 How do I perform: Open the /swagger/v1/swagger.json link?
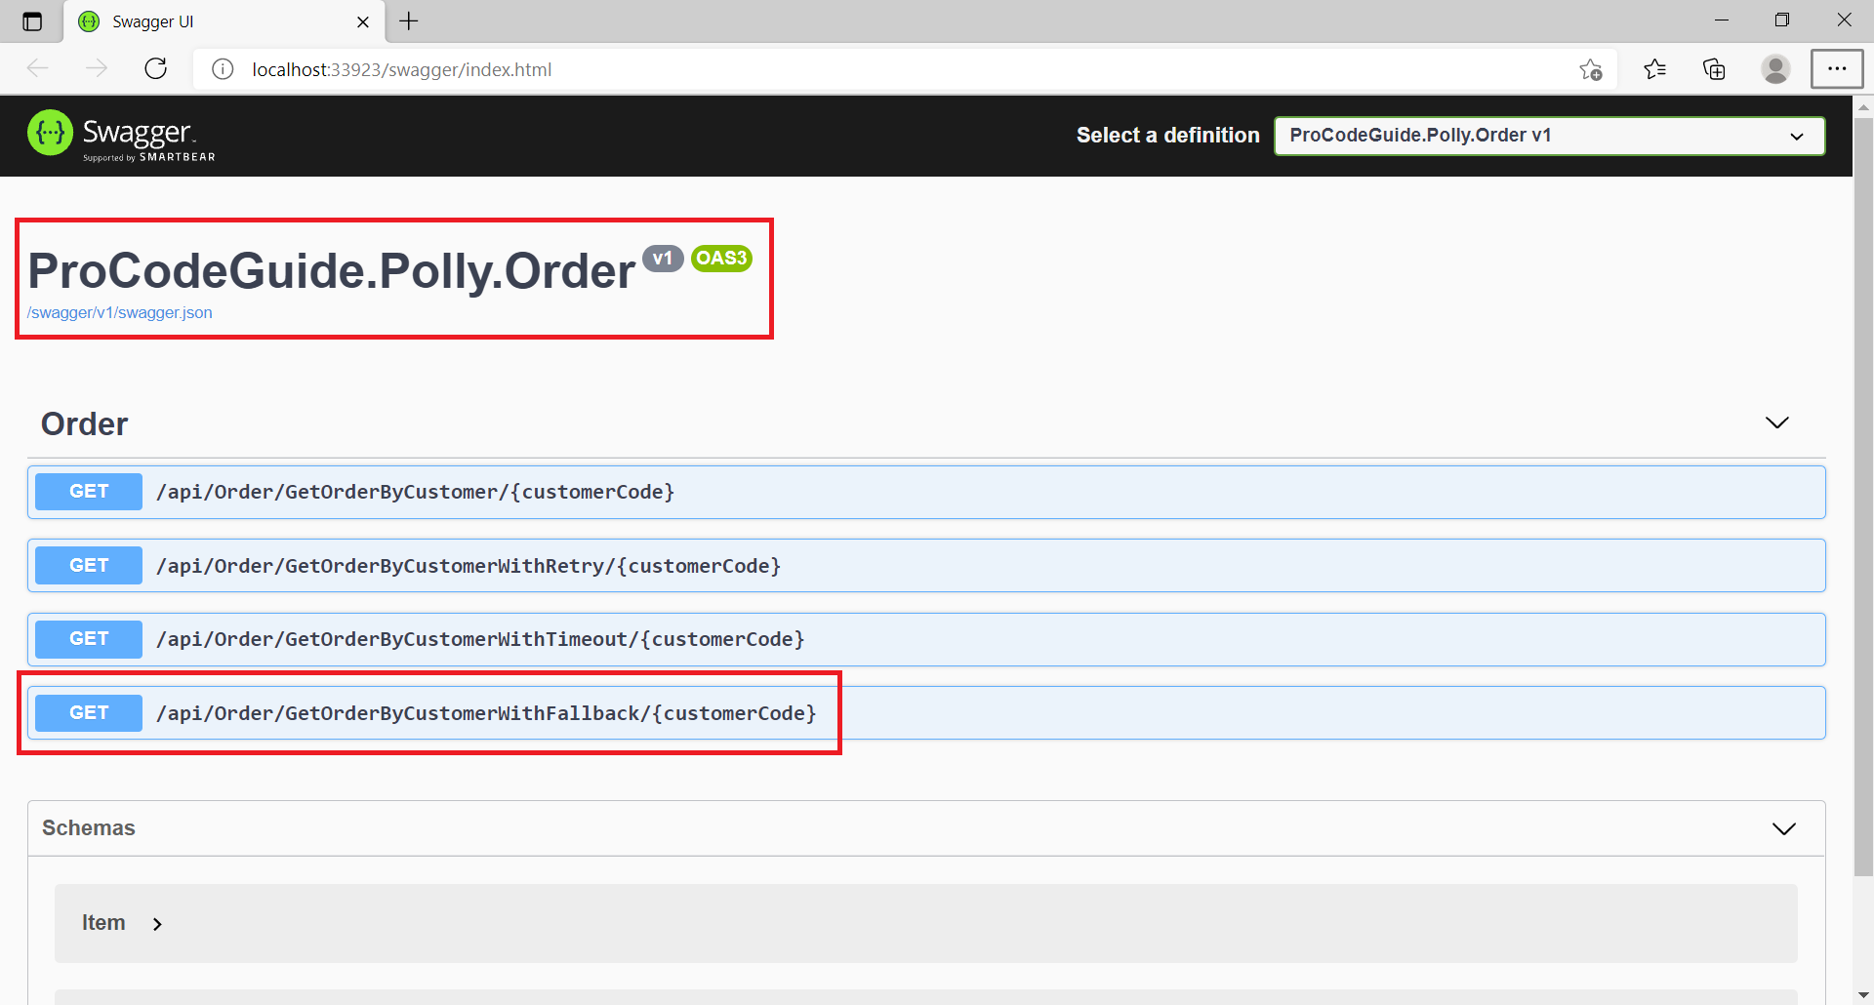click(119, 312)
